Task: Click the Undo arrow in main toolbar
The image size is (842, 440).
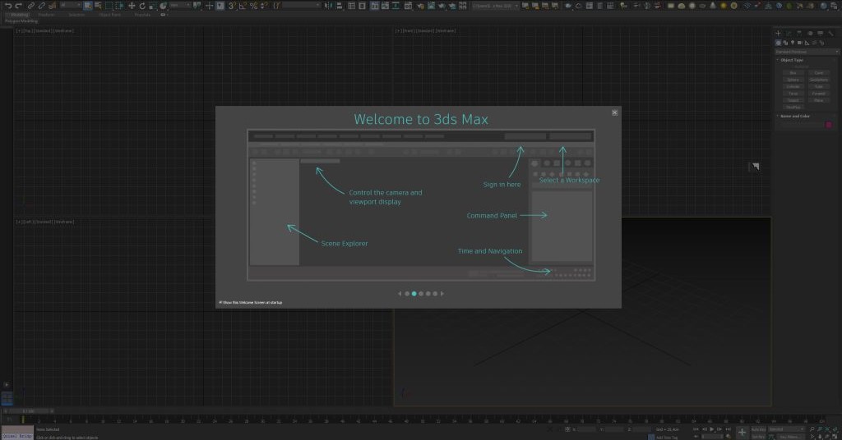Action: (8, 6)
